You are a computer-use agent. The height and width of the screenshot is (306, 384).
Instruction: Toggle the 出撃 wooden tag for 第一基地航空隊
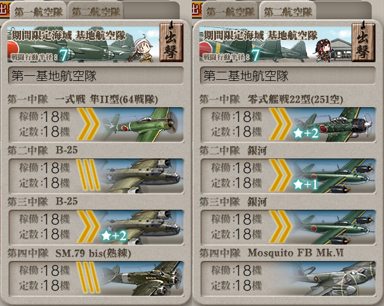click(171, 42)
